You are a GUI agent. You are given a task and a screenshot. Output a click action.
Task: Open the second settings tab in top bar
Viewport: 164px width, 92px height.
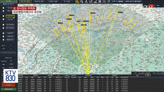(x=39, y=2)
